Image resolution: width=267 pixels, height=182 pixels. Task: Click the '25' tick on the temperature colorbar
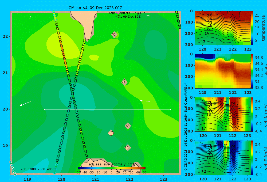257,15
